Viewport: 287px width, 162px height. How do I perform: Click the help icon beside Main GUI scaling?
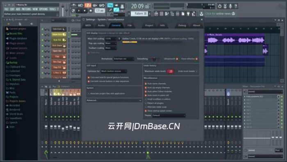[x=119, y=39]
